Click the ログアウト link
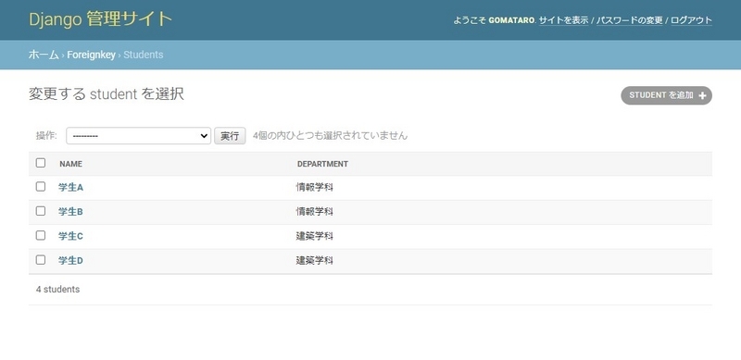741x360 pixels. [x=691, y=20]
